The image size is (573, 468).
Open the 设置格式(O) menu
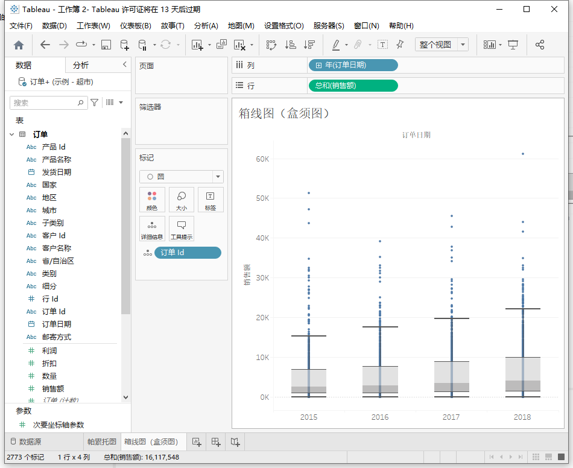[284, 25]
